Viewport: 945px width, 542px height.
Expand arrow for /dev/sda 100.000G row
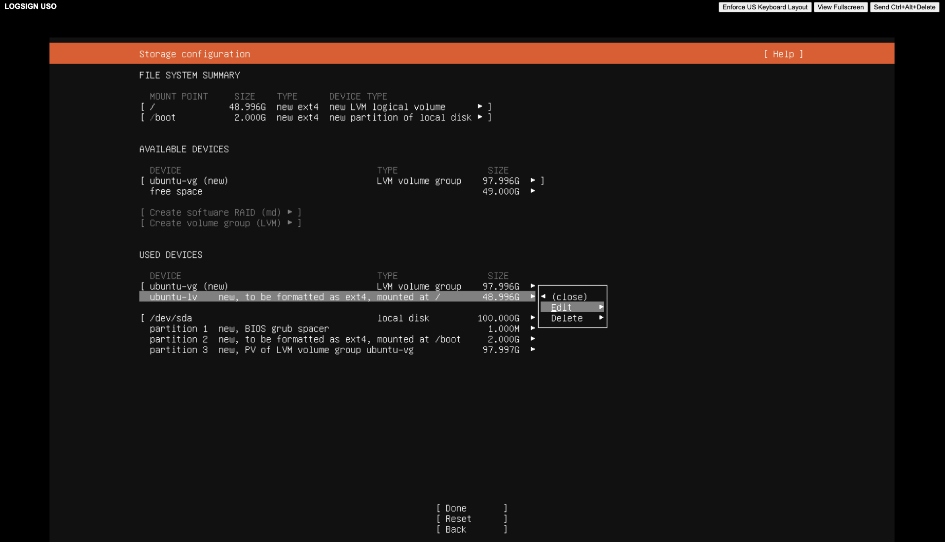(x=533, y=318)
